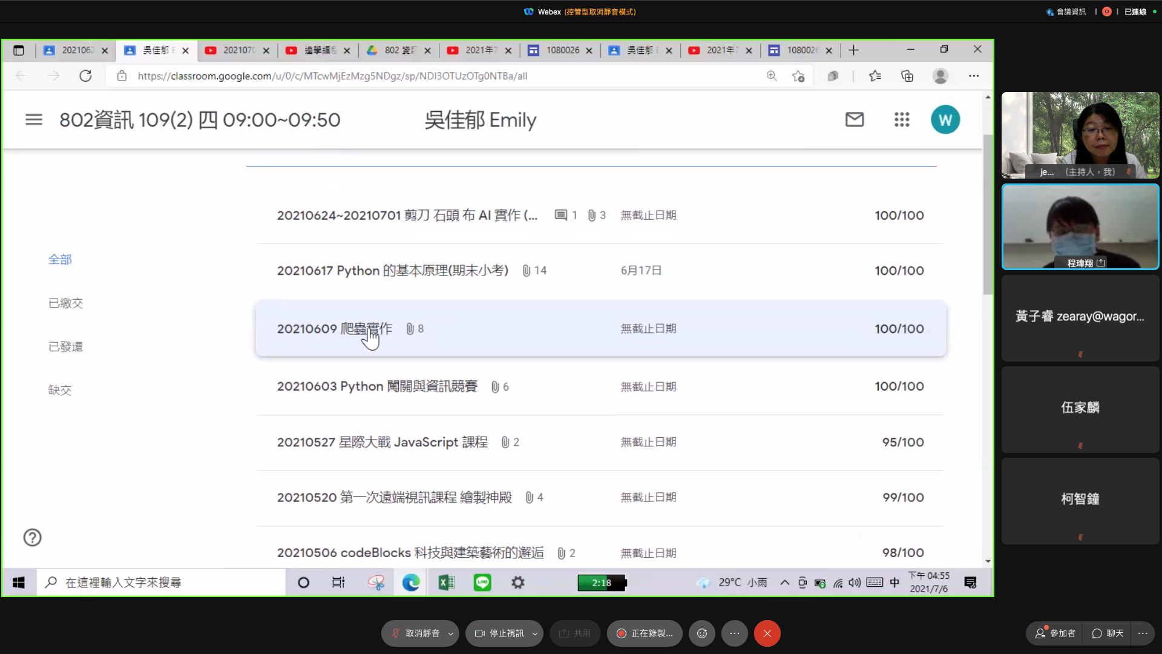Click the email envelope icon
The image size is (1162, 654).
tap(854, 120)
